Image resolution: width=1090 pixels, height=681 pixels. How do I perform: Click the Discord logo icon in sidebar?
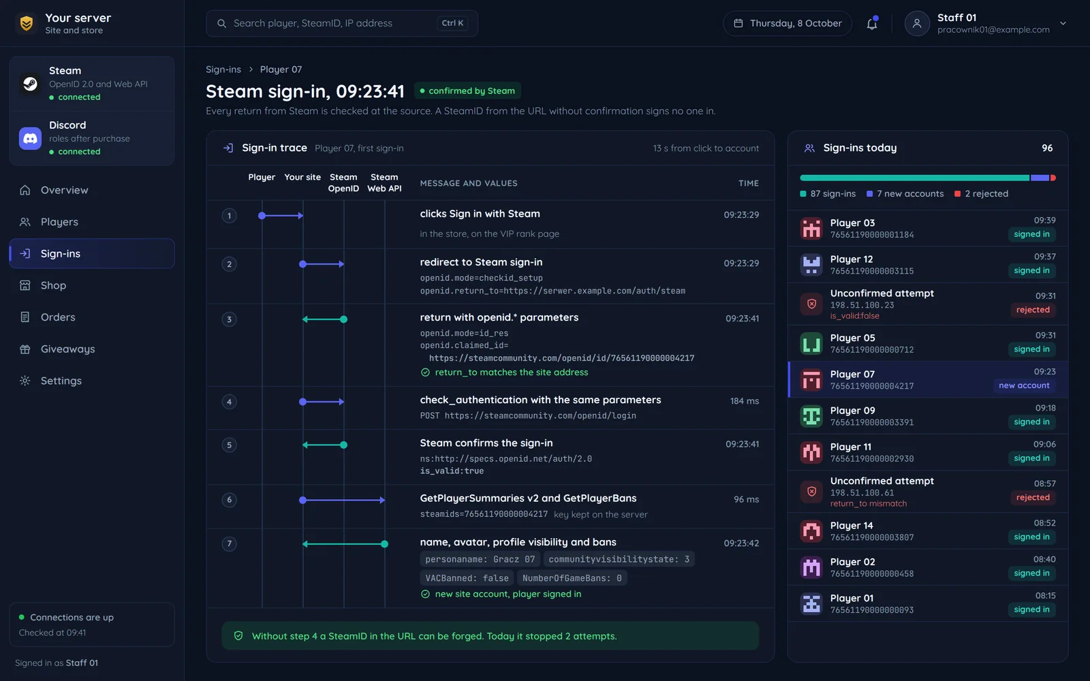coord(30,138)
